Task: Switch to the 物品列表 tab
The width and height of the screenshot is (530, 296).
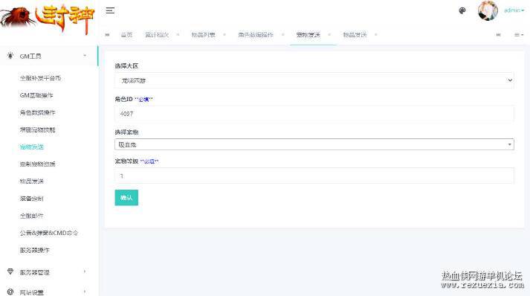Action: (203, 35)
